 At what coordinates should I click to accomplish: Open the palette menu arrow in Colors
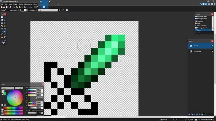[x=7, y=105]
